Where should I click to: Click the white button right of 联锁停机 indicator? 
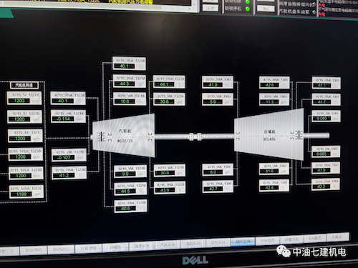click(266, 9)
